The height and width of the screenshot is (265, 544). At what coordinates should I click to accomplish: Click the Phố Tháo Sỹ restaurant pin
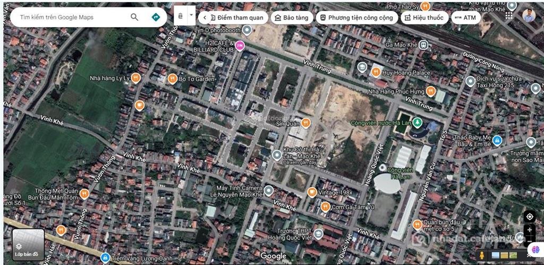426,6
